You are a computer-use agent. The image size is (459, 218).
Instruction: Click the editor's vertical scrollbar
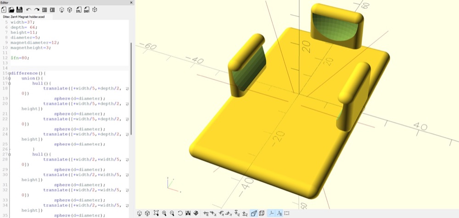click(131, 88)
